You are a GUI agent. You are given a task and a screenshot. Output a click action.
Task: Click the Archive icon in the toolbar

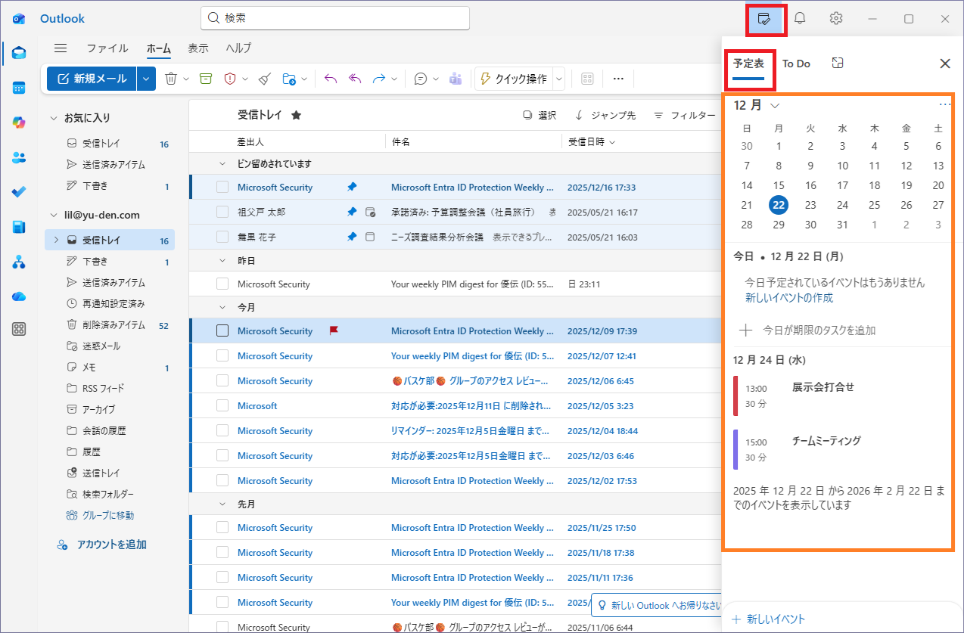pyautogui.click(x=205, y=79)
